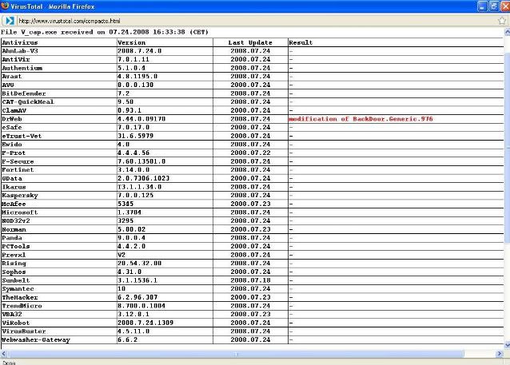Click the 'BitDefender' table cell
Viewport: 510px width, 365px height.
point(59,93)
